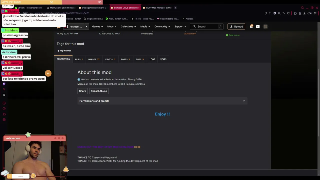Switch to the Posts tab

point(125,59)
